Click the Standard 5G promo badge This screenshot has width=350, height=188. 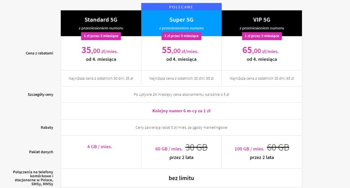pos(101,36)
